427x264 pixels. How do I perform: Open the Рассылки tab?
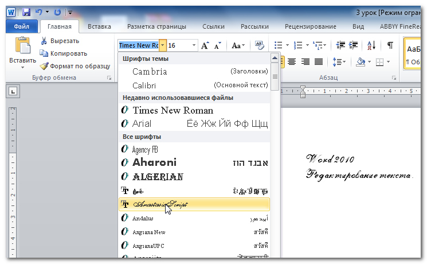pos(254,26)
